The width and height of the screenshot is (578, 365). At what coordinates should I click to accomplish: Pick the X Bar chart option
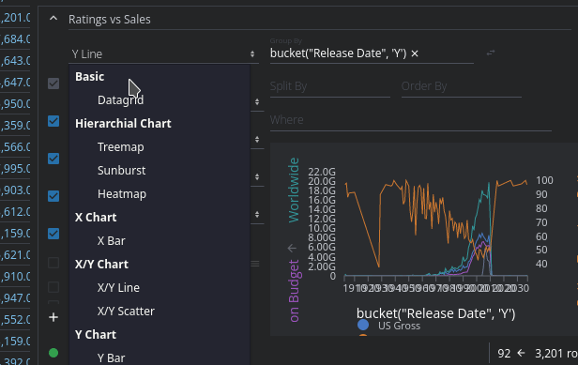coord(112,241)
